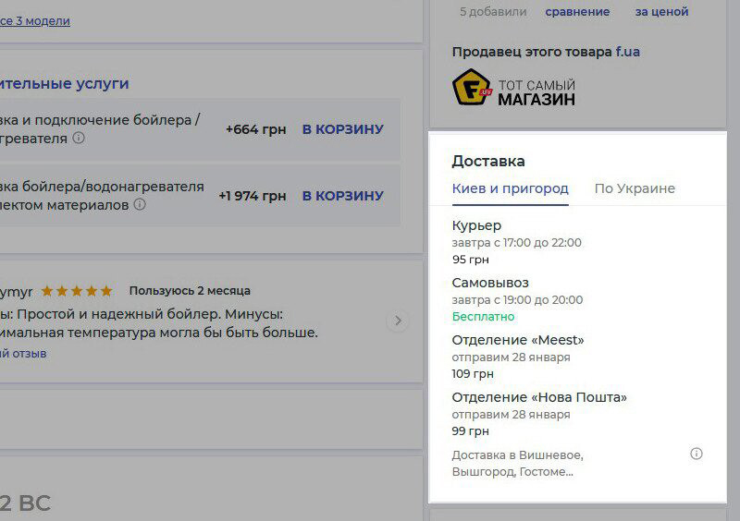Select Отделение «Meest» delivery option
740x521 pixels.
[x=518, y=340]
